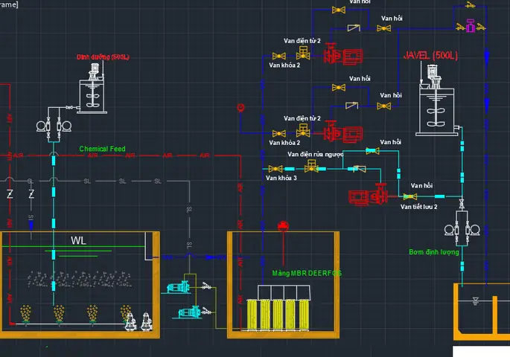Screen dimensions: 510x357
Task: Click the green Bơm định lượng label
Action: pos(434,252)
